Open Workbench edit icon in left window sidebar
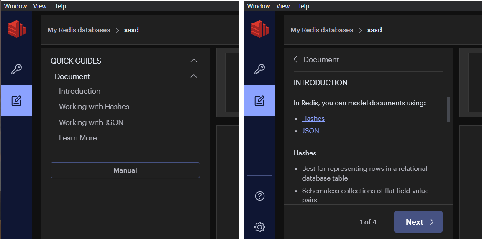482x239 pixels. 16,100
